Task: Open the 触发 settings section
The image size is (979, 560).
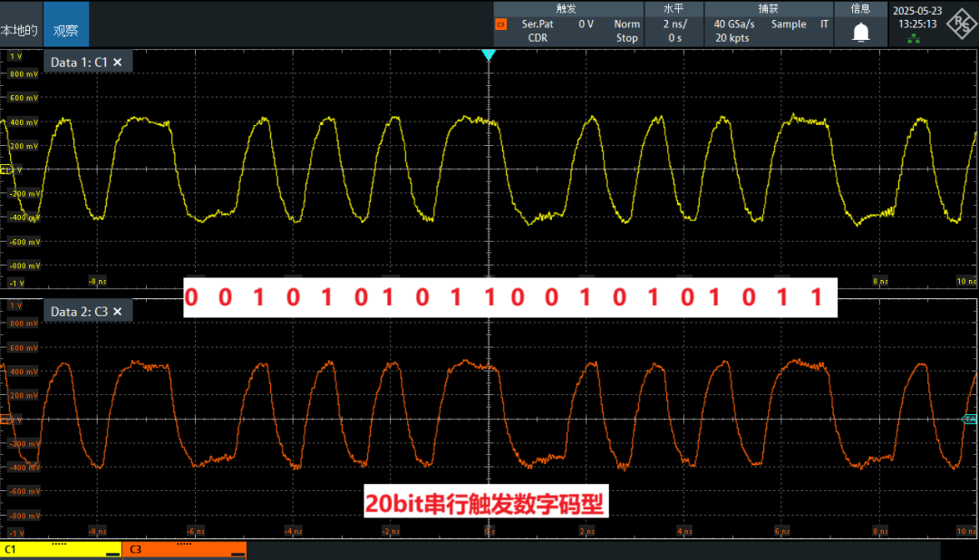Action: (567, 9)
